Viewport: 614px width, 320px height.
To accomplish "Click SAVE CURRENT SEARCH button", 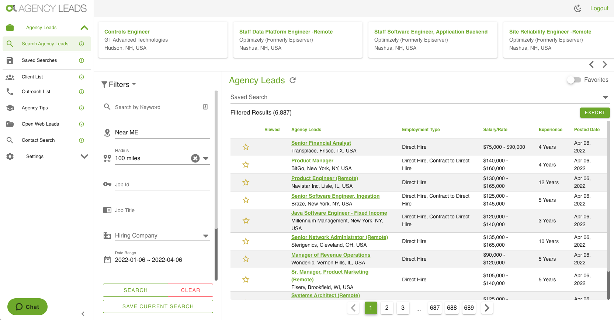I will point(158,306).
